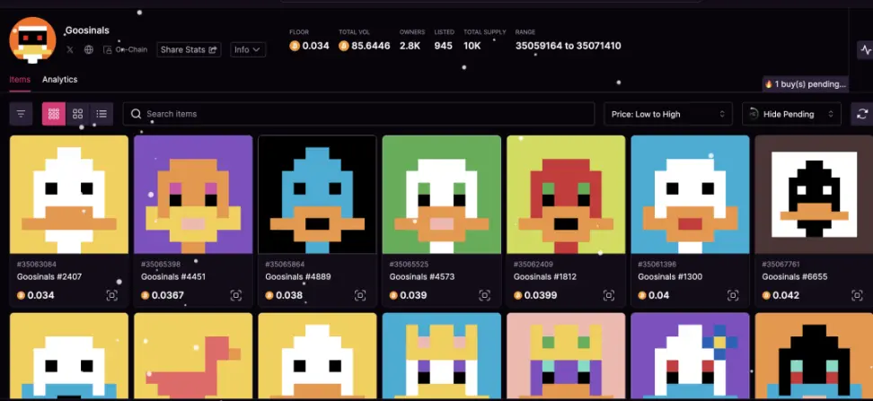This screenshot has height=401, width=873.
Task: Open the Hide Pending dropdown
Action: point(791,114)
